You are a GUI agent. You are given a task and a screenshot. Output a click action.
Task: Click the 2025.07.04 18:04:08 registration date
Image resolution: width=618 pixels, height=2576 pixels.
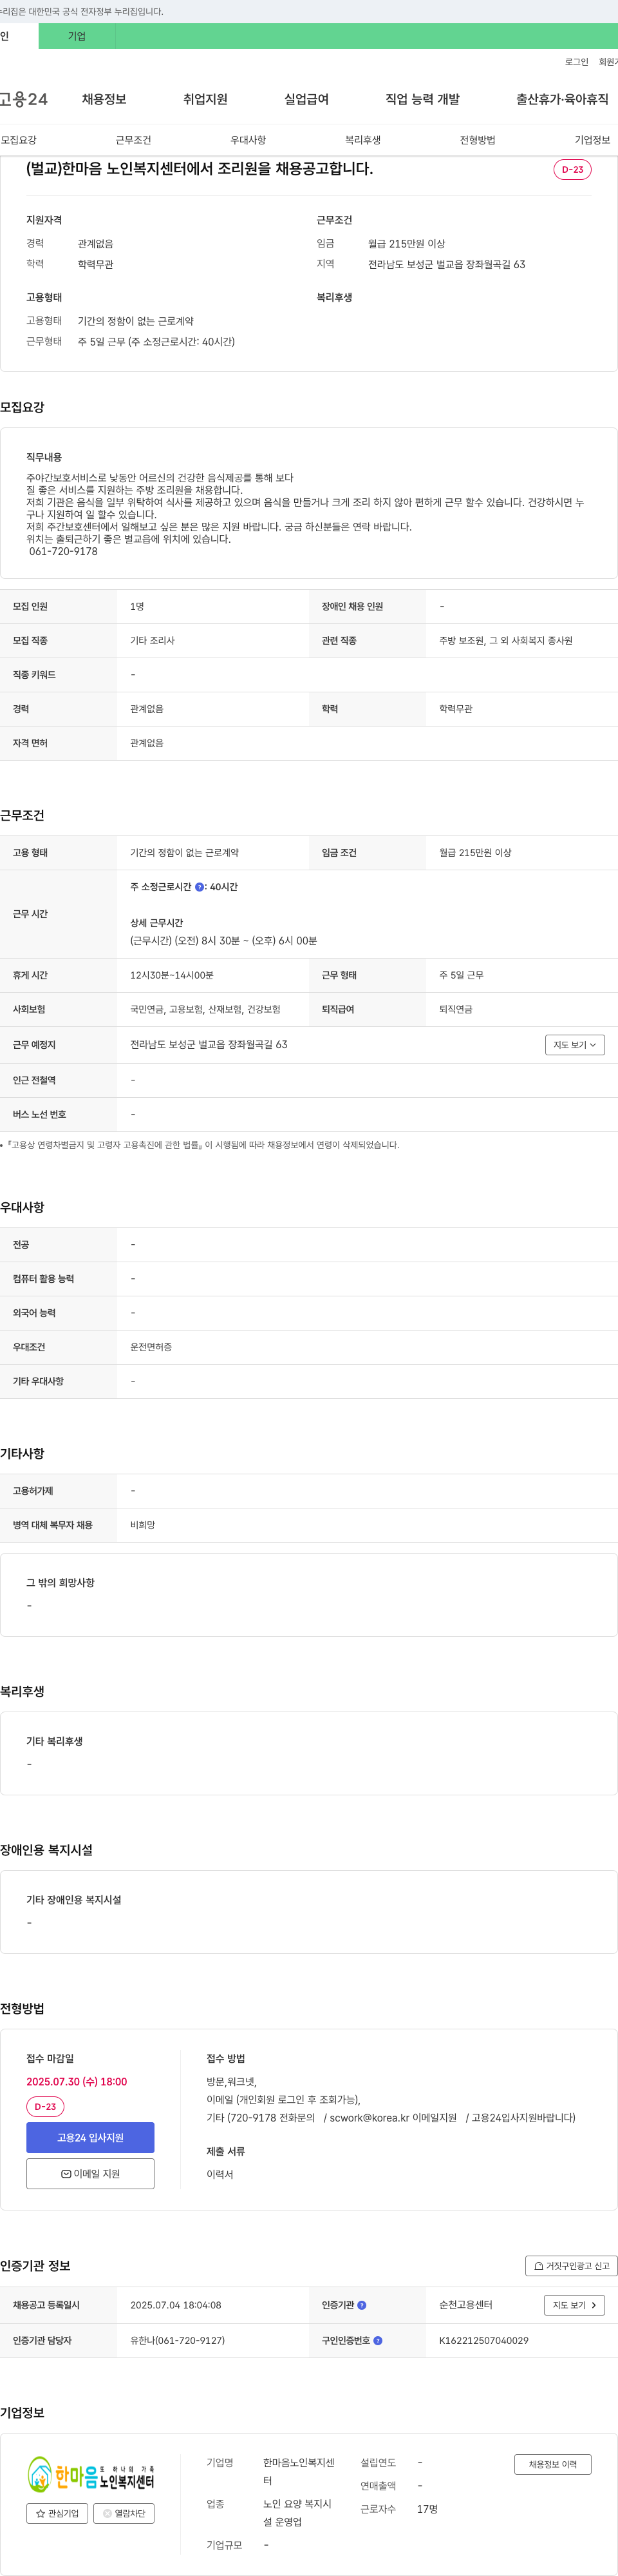[x=176, y=2305]
